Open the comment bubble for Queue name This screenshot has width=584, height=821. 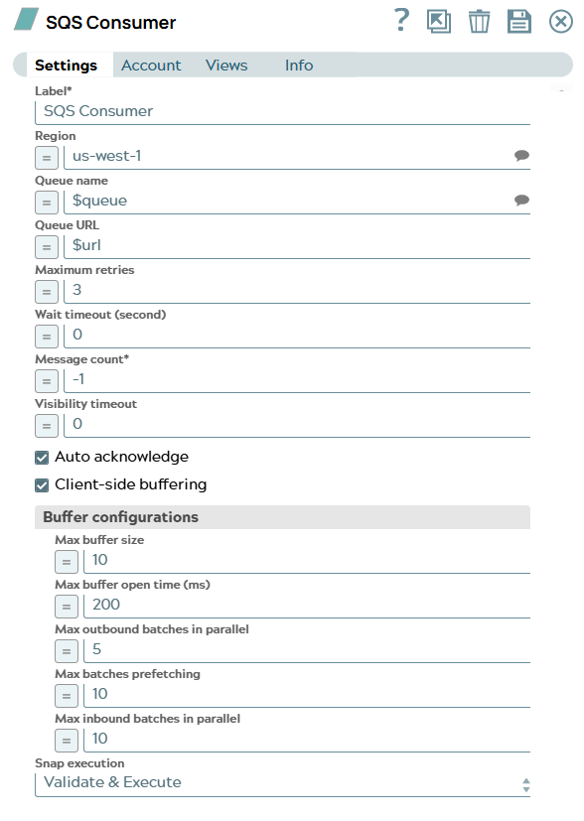pos(520,200)
